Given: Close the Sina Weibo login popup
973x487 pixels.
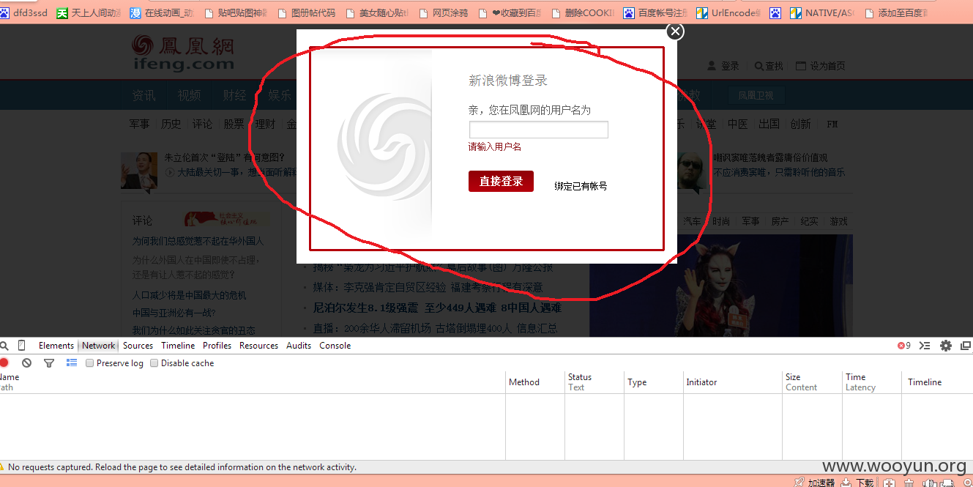Looking at the screenshot, I should click(675, 31).
